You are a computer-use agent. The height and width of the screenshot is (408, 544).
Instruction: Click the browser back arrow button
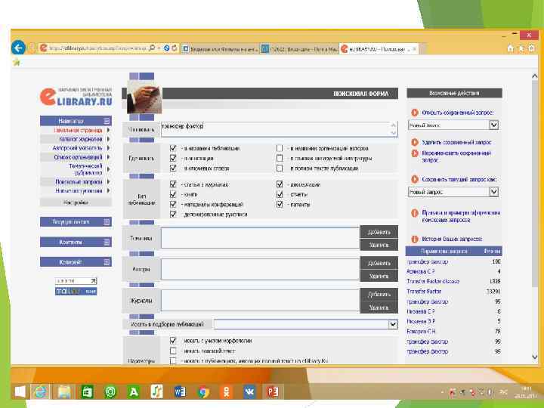pos(18,48)
